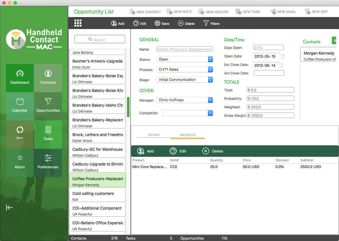Open the Alerts tile

20,162
